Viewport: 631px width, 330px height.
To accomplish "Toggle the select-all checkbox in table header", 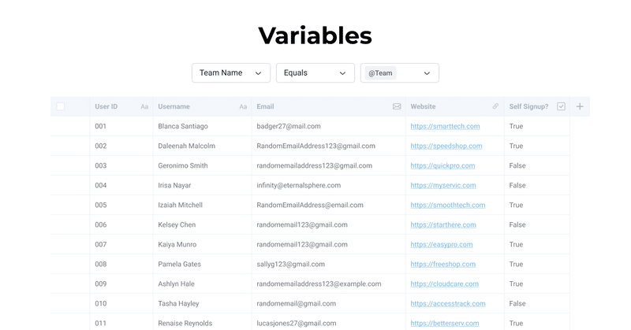I will tap(61, 106).
